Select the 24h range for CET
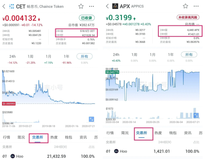 tap(13, 56)
